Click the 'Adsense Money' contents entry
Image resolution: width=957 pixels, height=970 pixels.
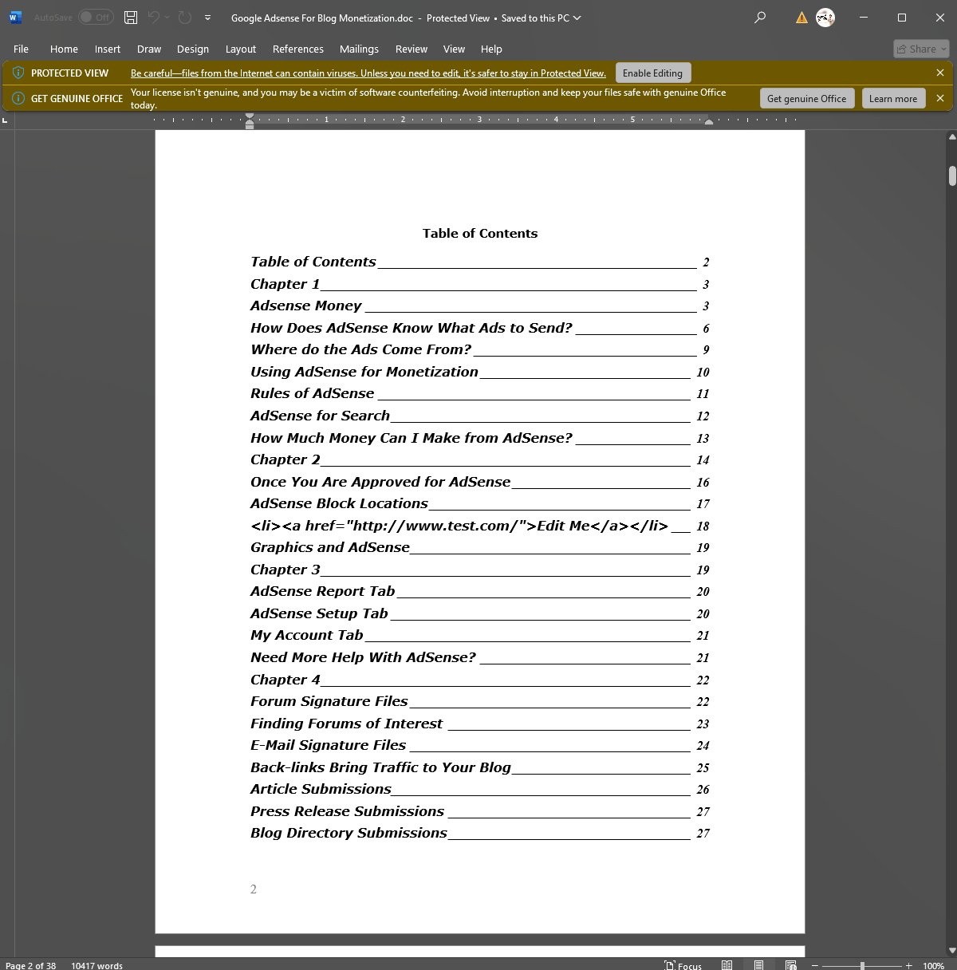pos(480,306)
